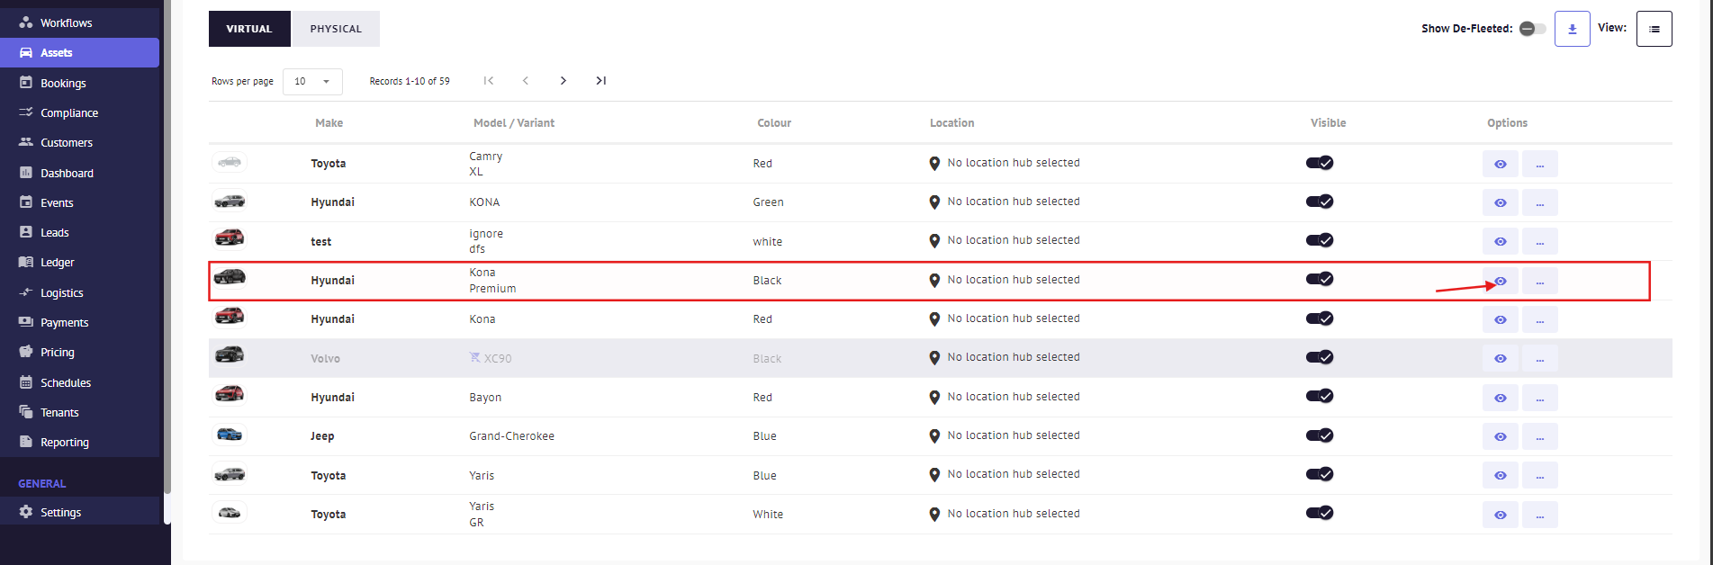Screen dimensions: 1713x565
Task: Select the Grand-Cherokee model text
Action: [512, 436]
